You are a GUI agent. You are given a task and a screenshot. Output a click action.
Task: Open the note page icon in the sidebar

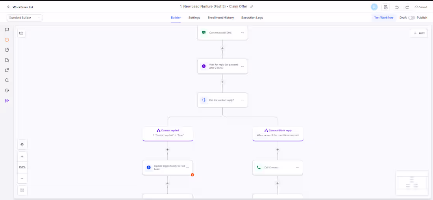[7, 60]
